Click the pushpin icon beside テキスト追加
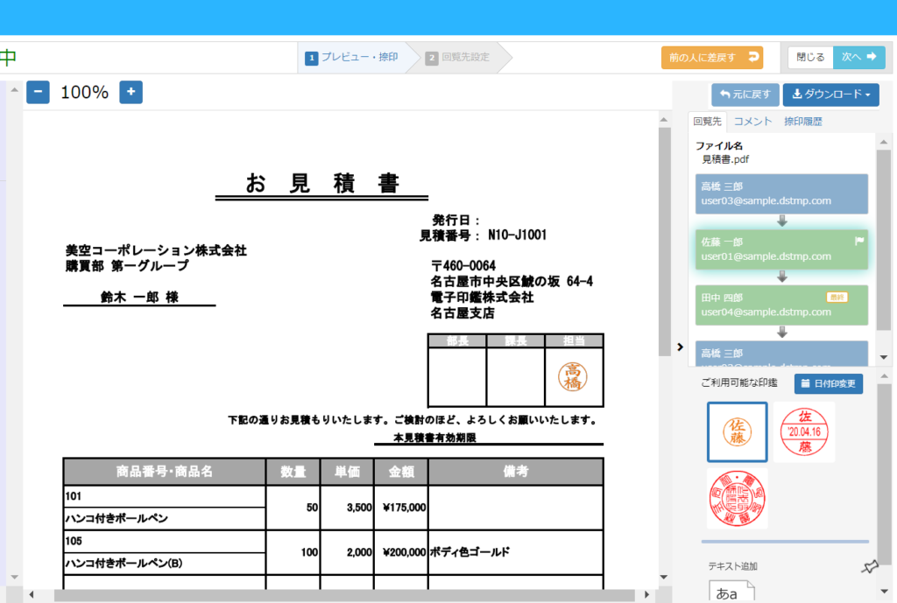 coord(868,568)
